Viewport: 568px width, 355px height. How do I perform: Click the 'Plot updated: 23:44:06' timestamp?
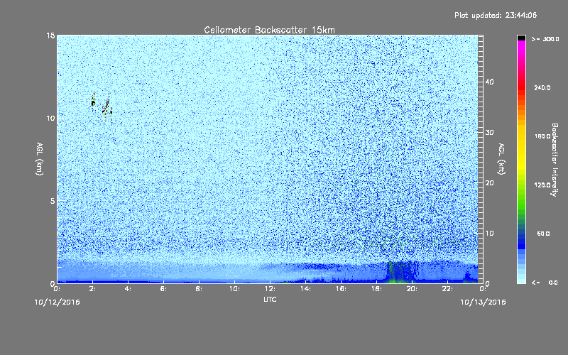[496, 15]
